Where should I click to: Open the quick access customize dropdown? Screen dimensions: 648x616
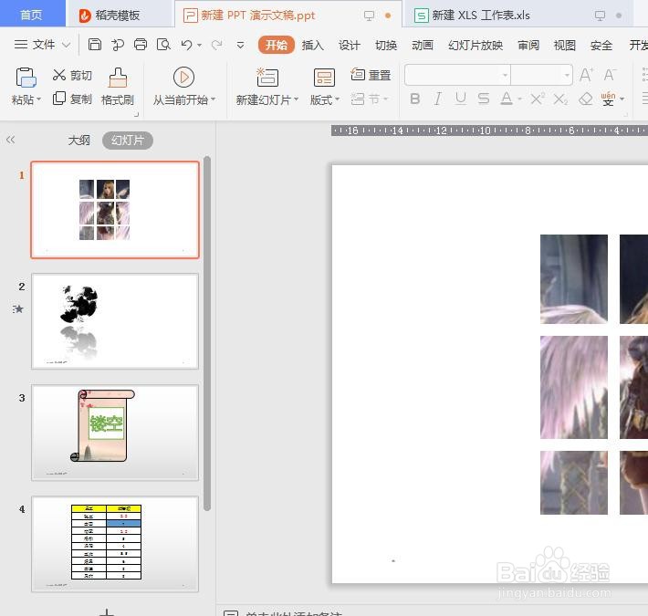(240, 45)
